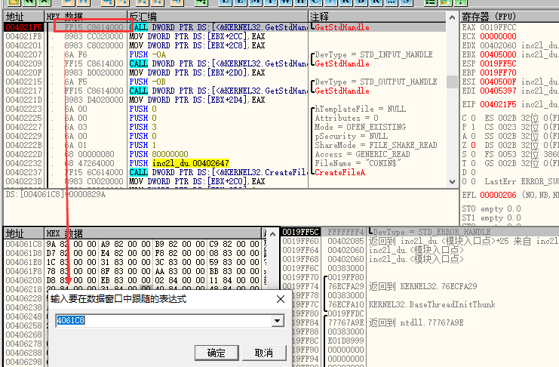Click comment Mode = OPEN_EXISTING
The height and width of the screenshot is (367, 559).
pos(360,127)
